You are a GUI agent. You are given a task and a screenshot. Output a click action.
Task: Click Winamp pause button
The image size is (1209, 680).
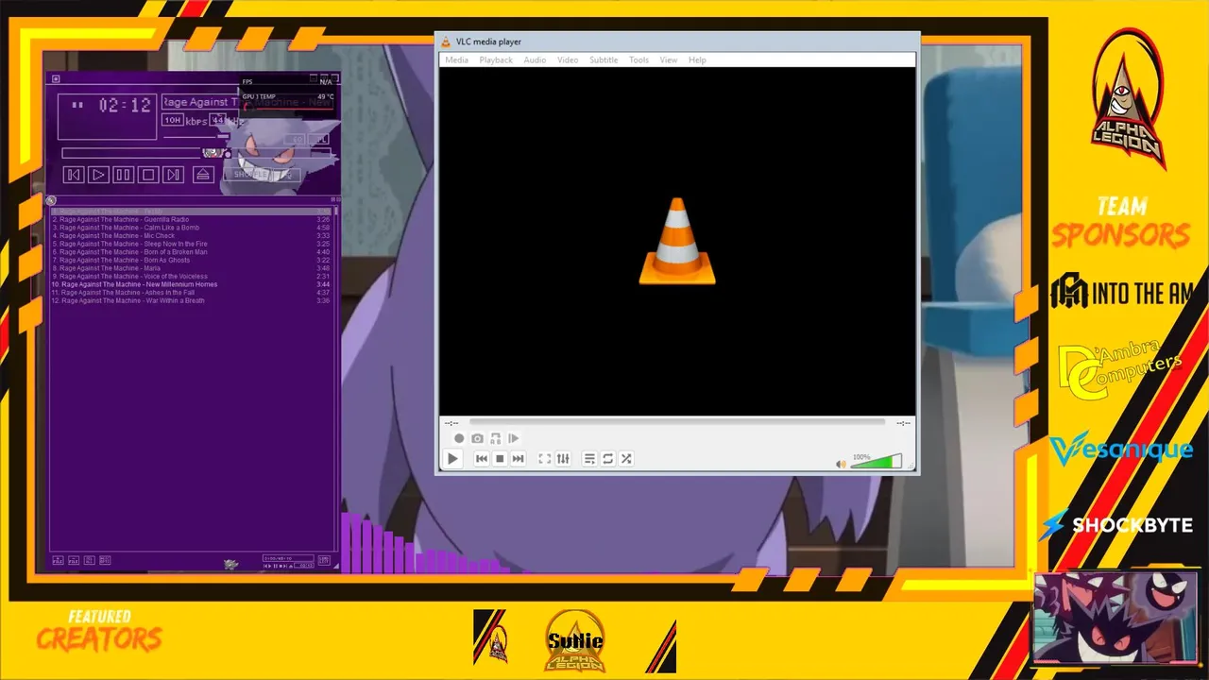(124, 175)
